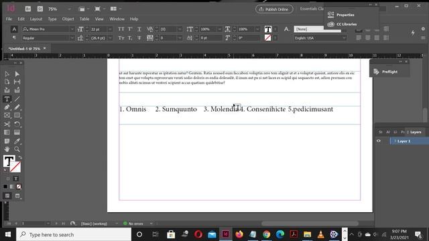The image size is (429, 241).
Task: Open the preflight profile dropdown Basic working
Action: (x=117, y=224)
